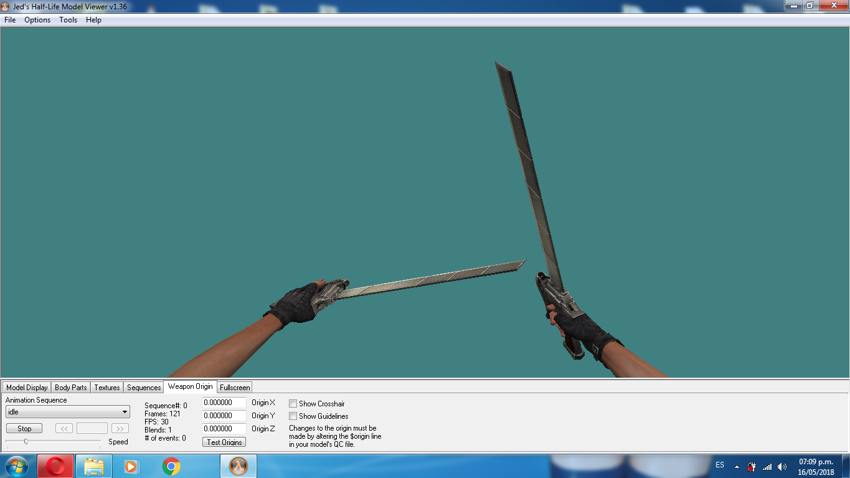Enable the Show Guidelines checkbox

293,416
